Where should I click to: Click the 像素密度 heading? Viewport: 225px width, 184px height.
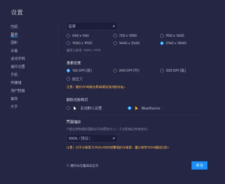[74, 63]
